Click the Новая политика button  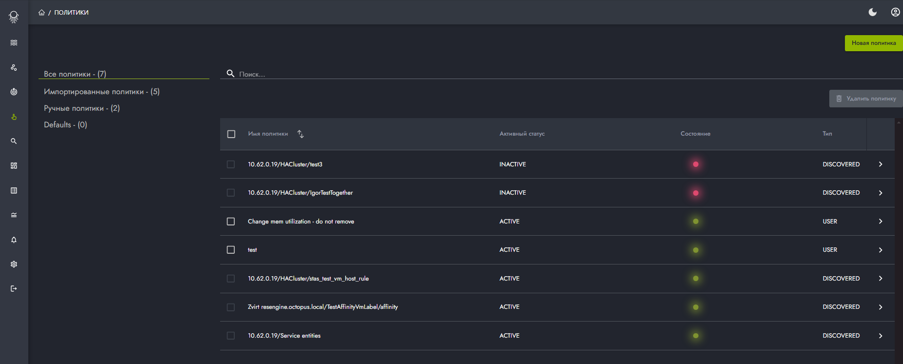click(x=874, y=43)
